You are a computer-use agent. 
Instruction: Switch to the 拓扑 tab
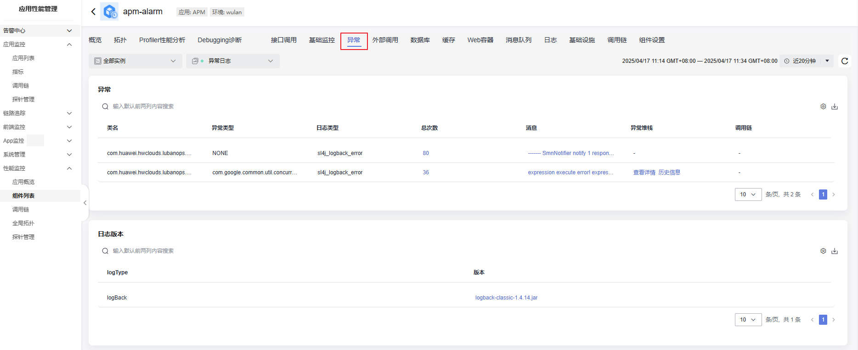tap(120, 40)
